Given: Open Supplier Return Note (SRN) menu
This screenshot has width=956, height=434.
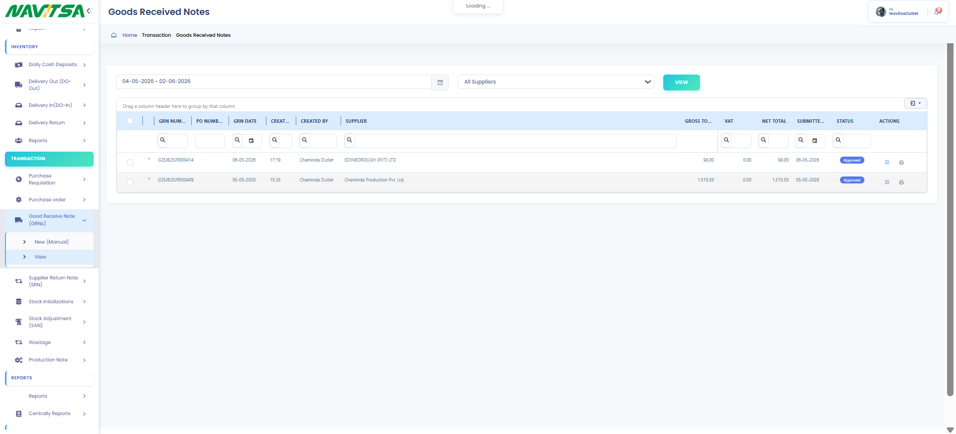Looking at the screenshot, I should click(x=53, y=281).
